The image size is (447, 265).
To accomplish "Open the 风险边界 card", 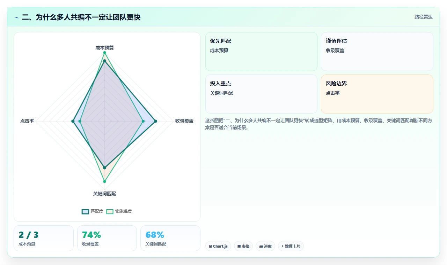I will click(x=377, y=94).
